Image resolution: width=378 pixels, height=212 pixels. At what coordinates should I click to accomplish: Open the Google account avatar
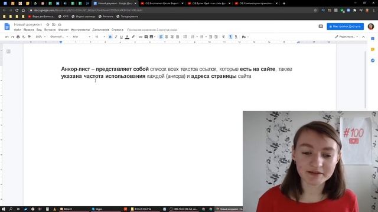371,26
